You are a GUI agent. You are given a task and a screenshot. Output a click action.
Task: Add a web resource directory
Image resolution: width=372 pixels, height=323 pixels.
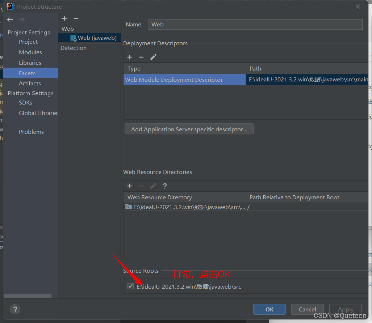pos(130,186)
